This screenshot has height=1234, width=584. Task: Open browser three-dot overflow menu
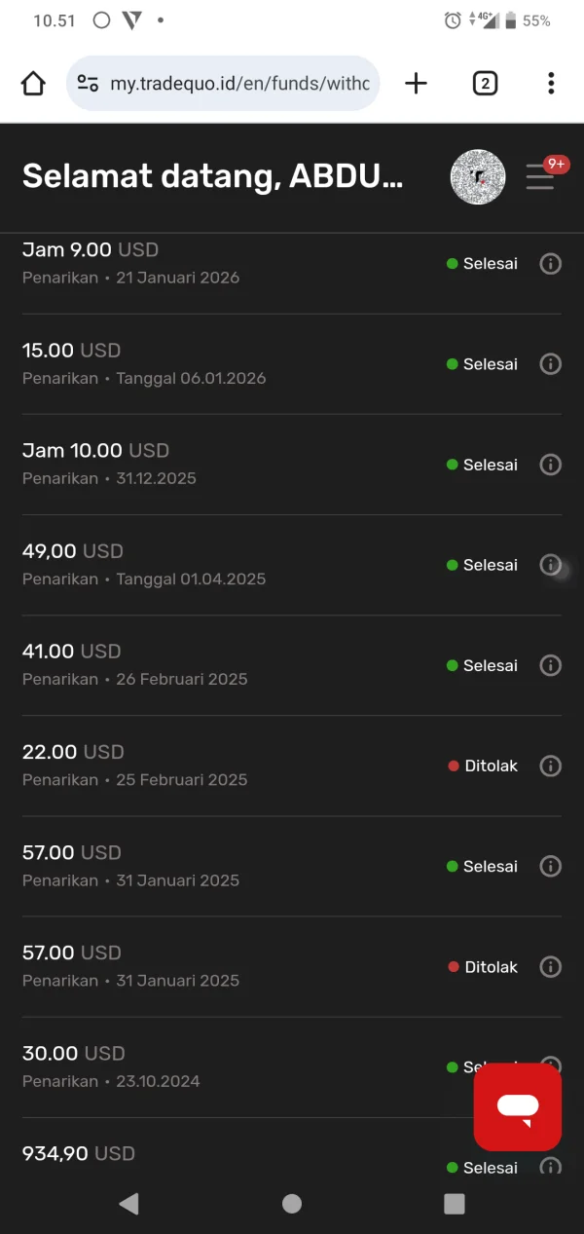[551, 84]
